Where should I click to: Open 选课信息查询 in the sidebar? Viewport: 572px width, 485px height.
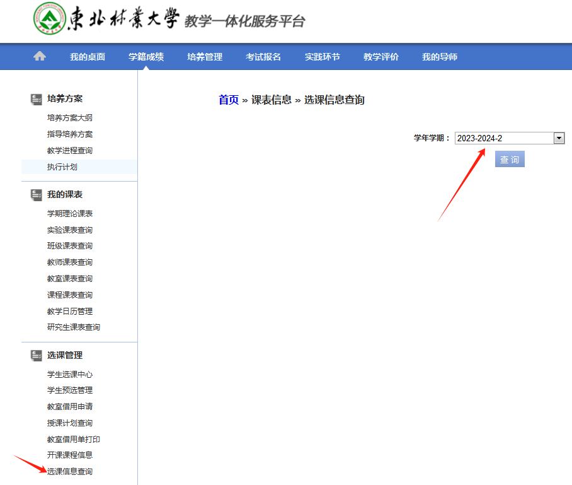click(x=70, y=471)
